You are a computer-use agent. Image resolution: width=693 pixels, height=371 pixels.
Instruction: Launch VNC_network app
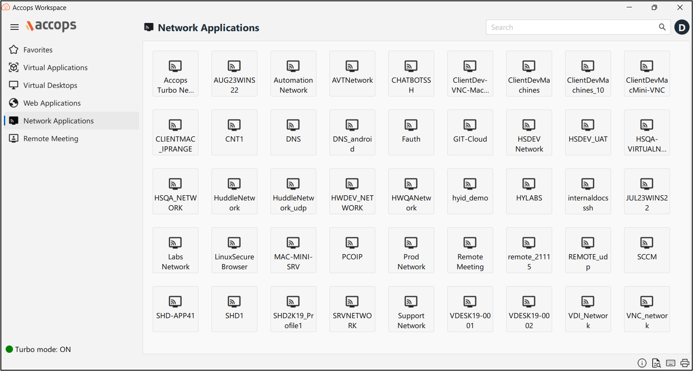647,309
